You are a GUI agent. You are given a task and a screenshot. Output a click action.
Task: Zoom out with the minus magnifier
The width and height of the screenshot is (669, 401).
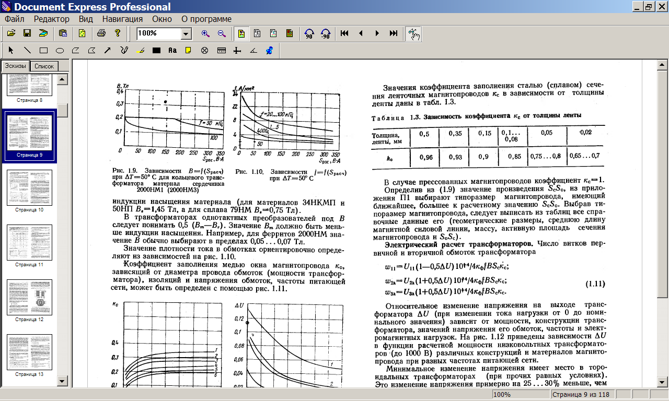(x=222, y=33)
